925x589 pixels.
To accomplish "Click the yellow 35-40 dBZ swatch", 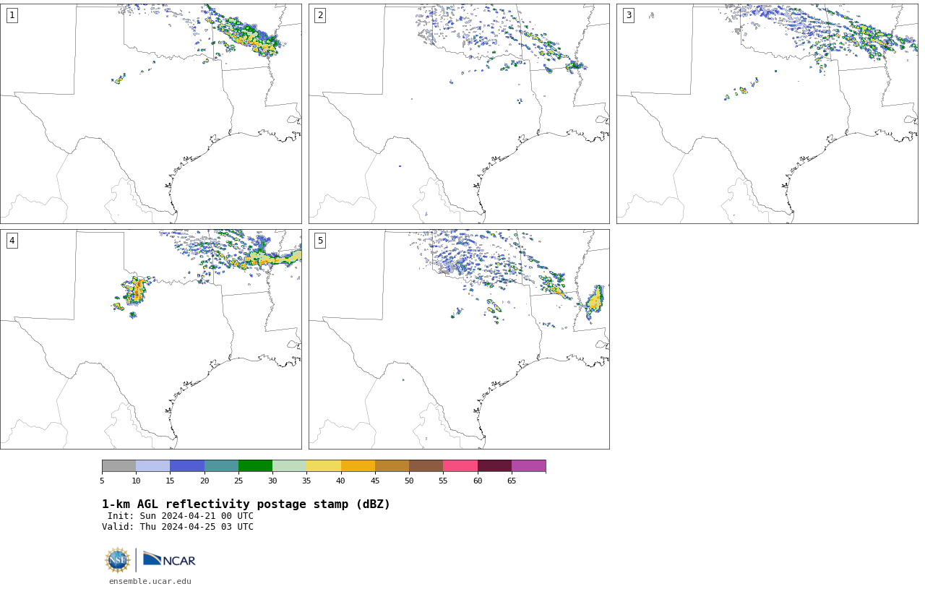I will [324, 465].
